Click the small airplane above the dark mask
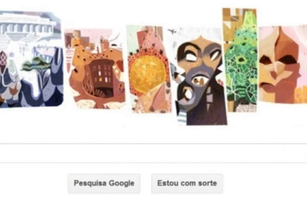The height and width of the screenshot is (204, 307). [x=172, y=31]
